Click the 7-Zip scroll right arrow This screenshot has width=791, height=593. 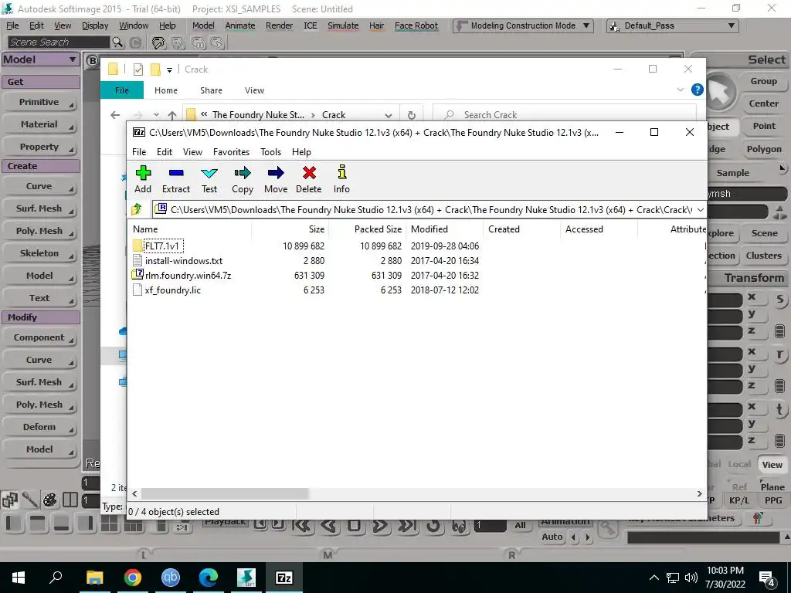(x=699, y=493)
